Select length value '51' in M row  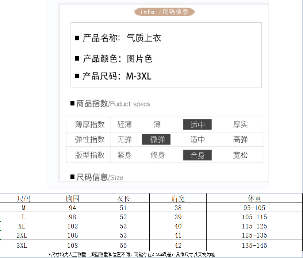[123, 208]
